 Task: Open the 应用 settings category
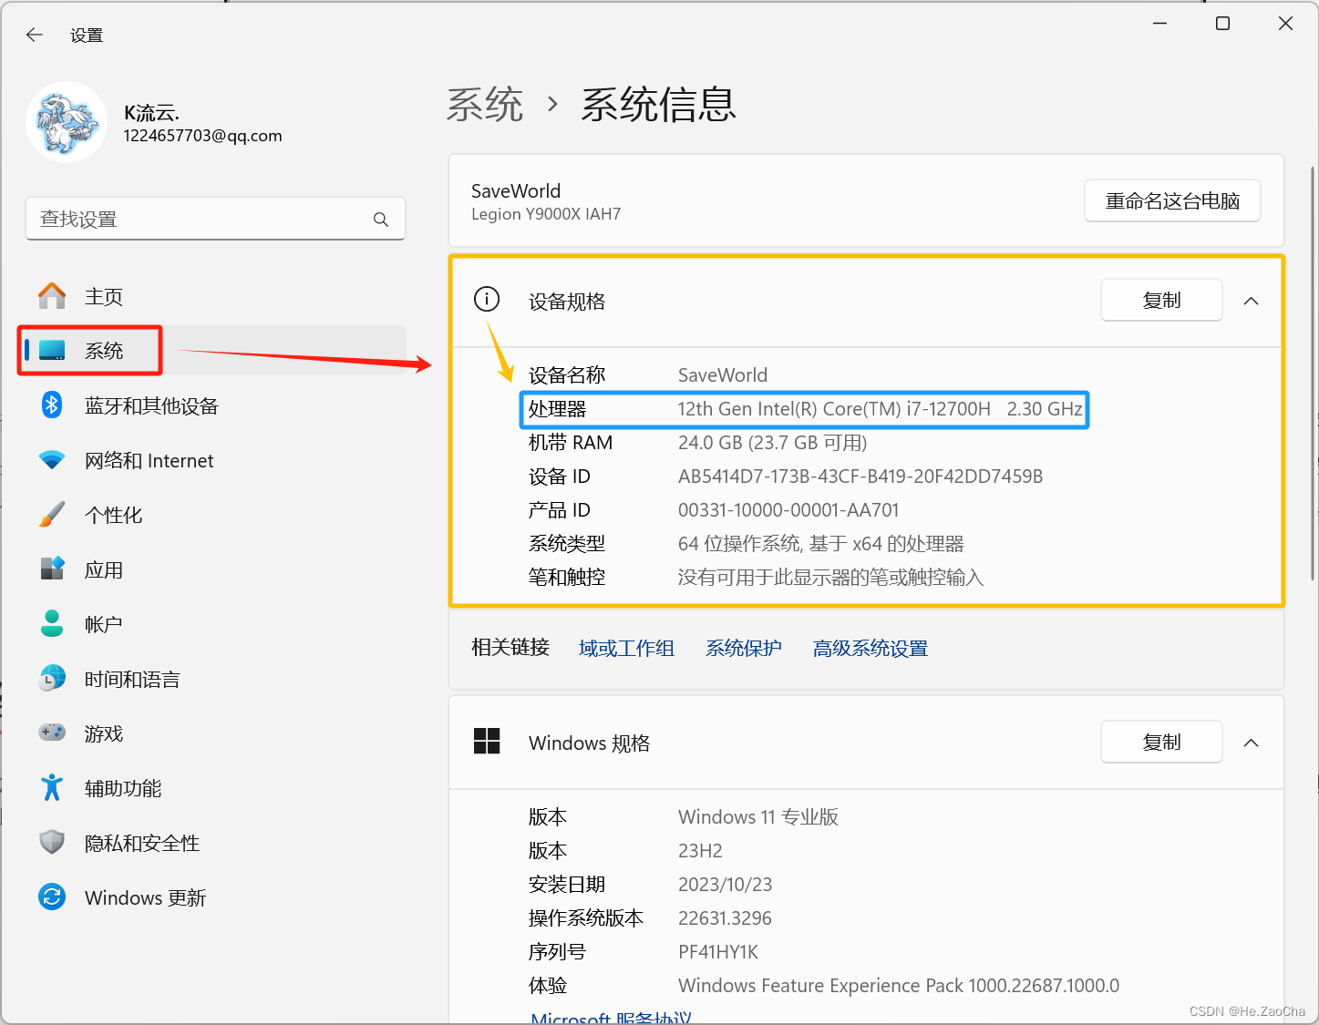tap(215, 569)
